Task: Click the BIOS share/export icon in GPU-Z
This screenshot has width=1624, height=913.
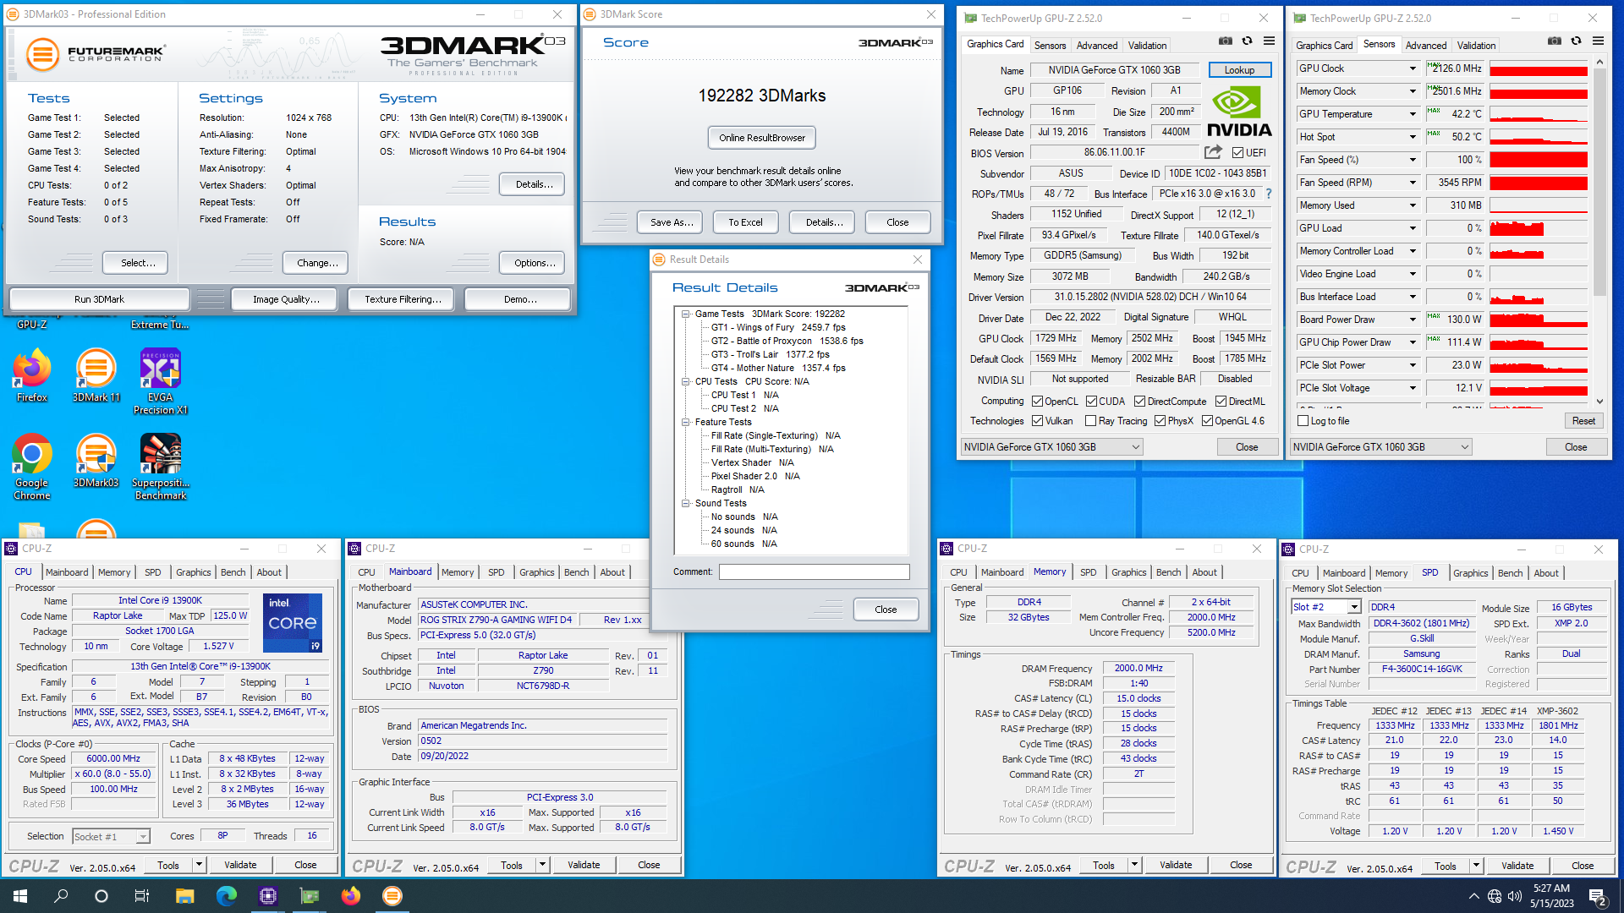Action: (x=1213, y=152)
